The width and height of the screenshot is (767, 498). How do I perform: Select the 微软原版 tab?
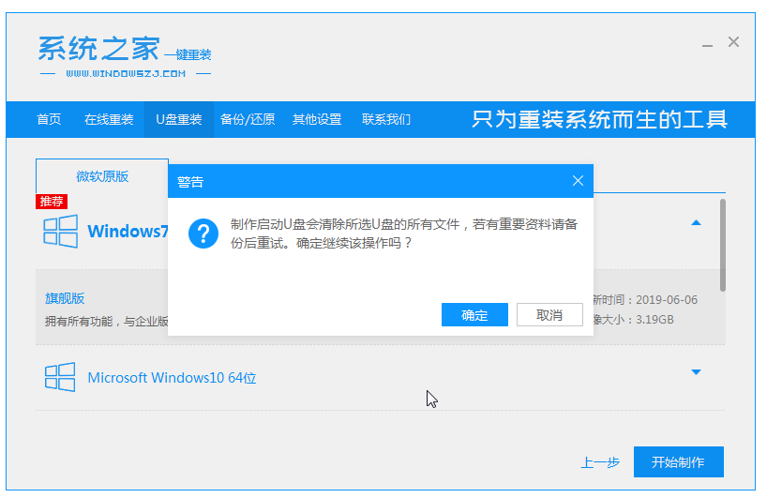click(102, 176)
